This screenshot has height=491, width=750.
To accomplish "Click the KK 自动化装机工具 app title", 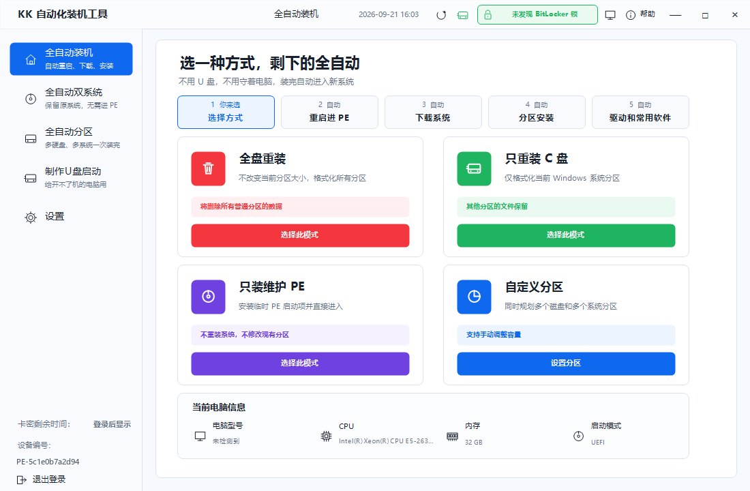I will (x=63, y=14).
